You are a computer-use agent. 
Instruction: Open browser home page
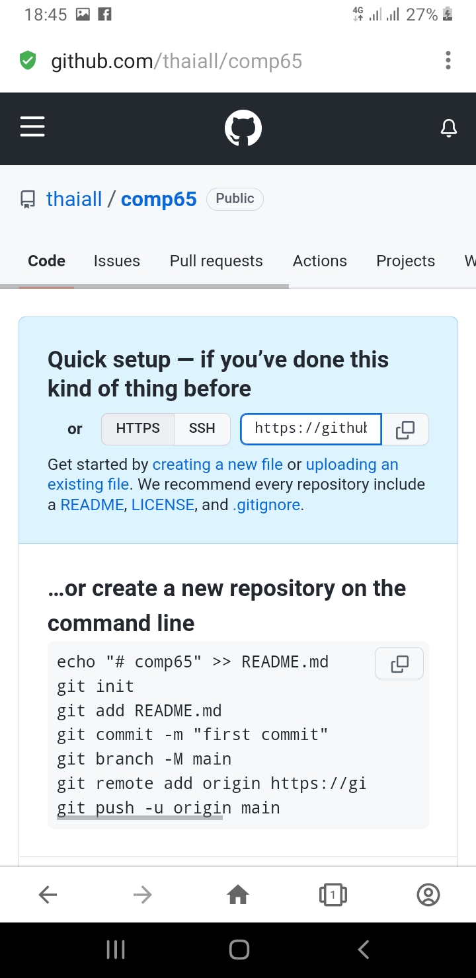(238, 895)
